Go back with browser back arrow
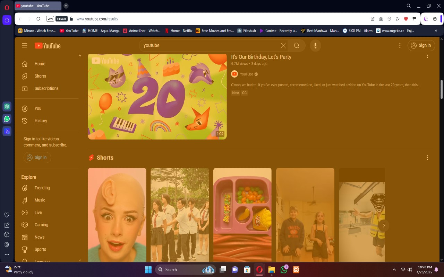 click(x=19, y=19)
